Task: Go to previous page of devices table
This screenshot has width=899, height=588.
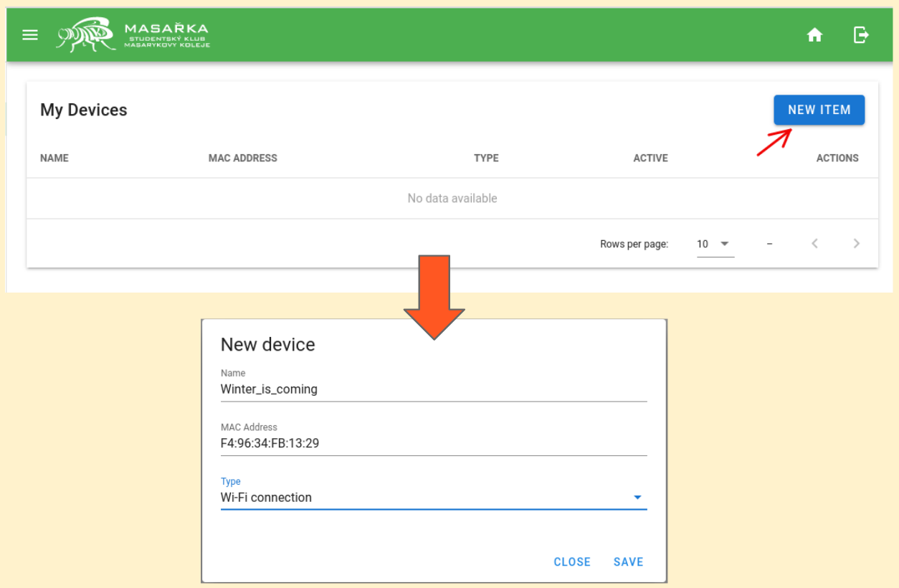Action: (814, 244)
